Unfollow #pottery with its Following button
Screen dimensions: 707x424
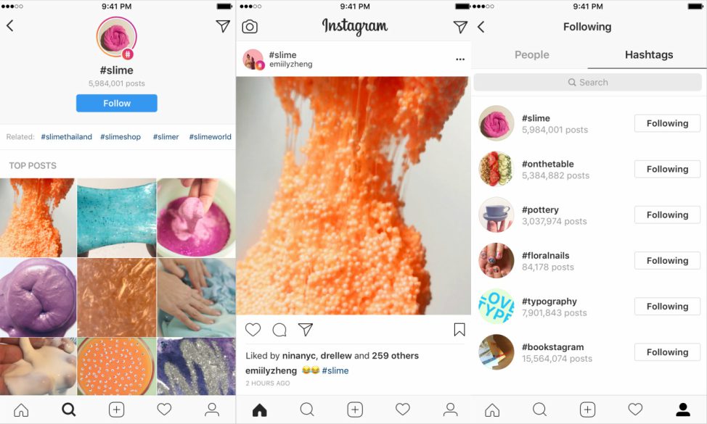point(667,215)
